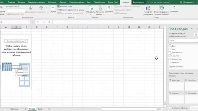Click the vertical scrollbar down arrow
This screenshot has width=198, height=111.
165,106
